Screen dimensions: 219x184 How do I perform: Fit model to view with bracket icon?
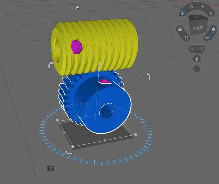(186, 38)
